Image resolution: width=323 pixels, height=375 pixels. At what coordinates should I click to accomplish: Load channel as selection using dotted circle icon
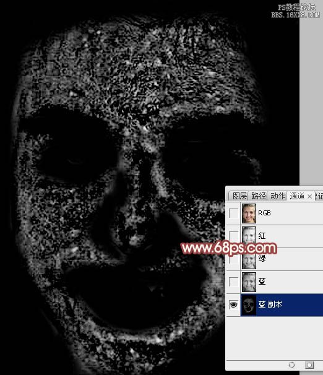[291, 364]
